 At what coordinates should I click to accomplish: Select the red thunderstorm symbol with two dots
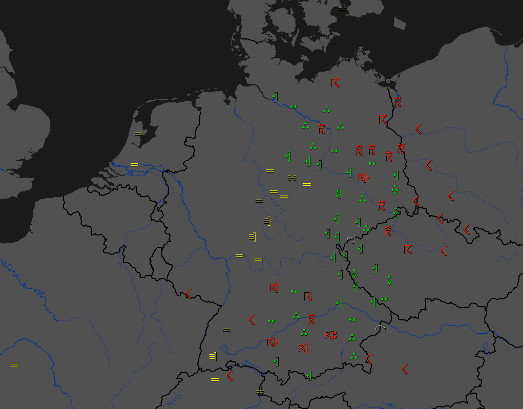(331, 336)
